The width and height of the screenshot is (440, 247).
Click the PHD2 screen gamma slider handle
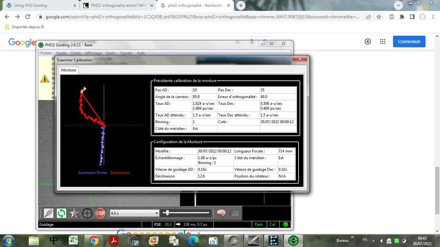click(x=167, y=213)
